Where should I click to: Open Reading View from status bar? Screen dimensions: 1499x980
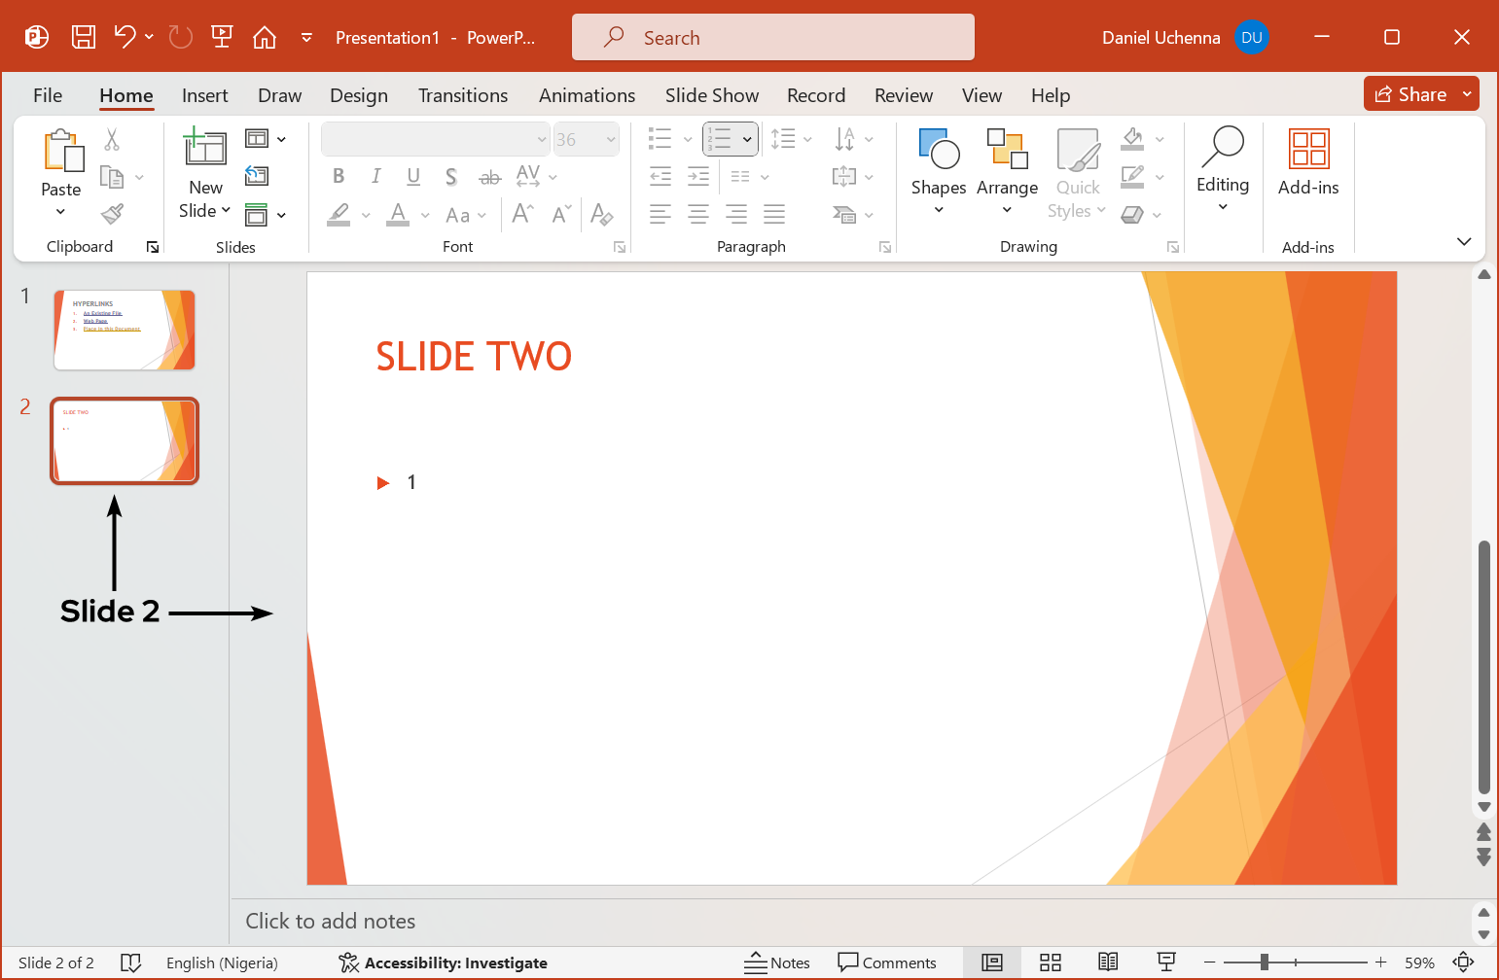tap(1107, 962)
